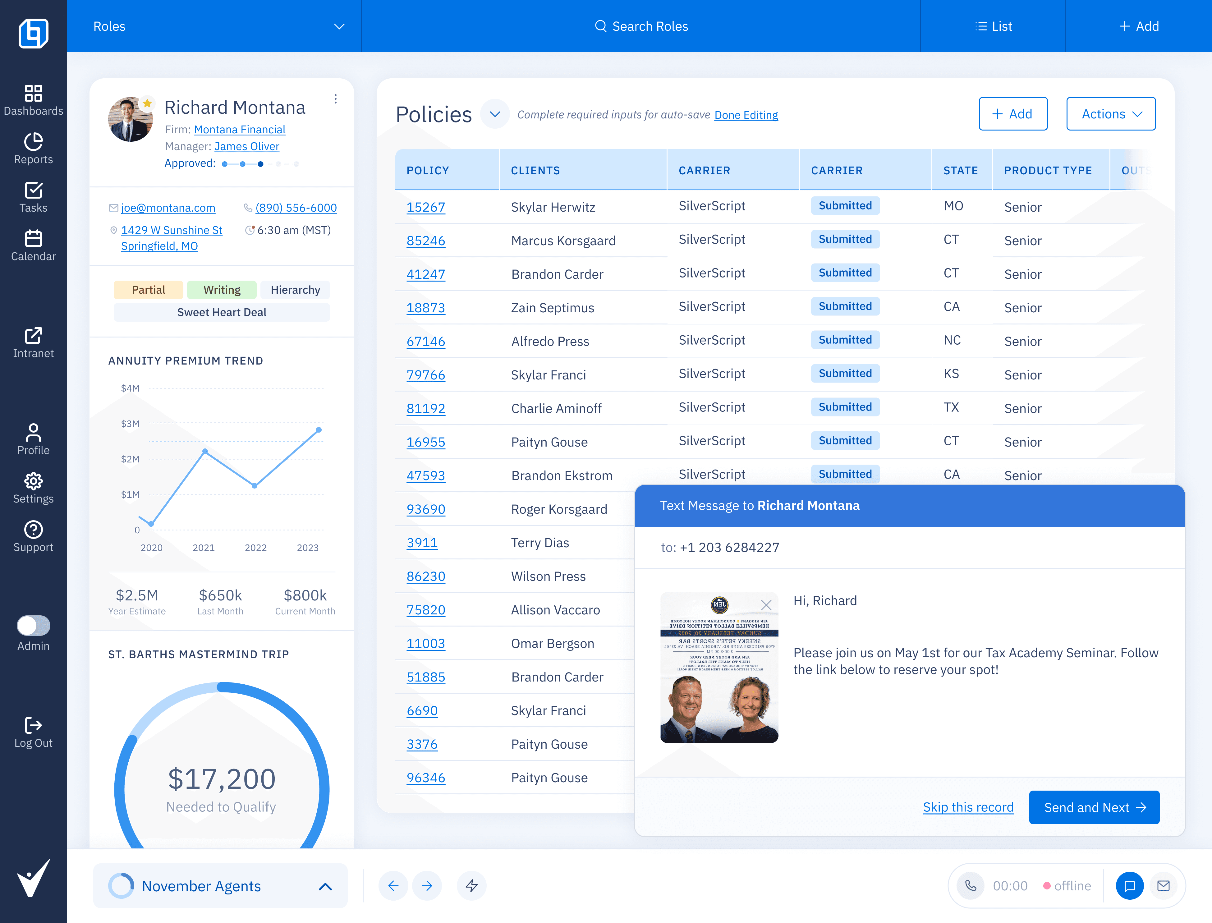The image size is (1212, 923).
Task: Go to the next record arrow
Action: (x=427, y=886)
